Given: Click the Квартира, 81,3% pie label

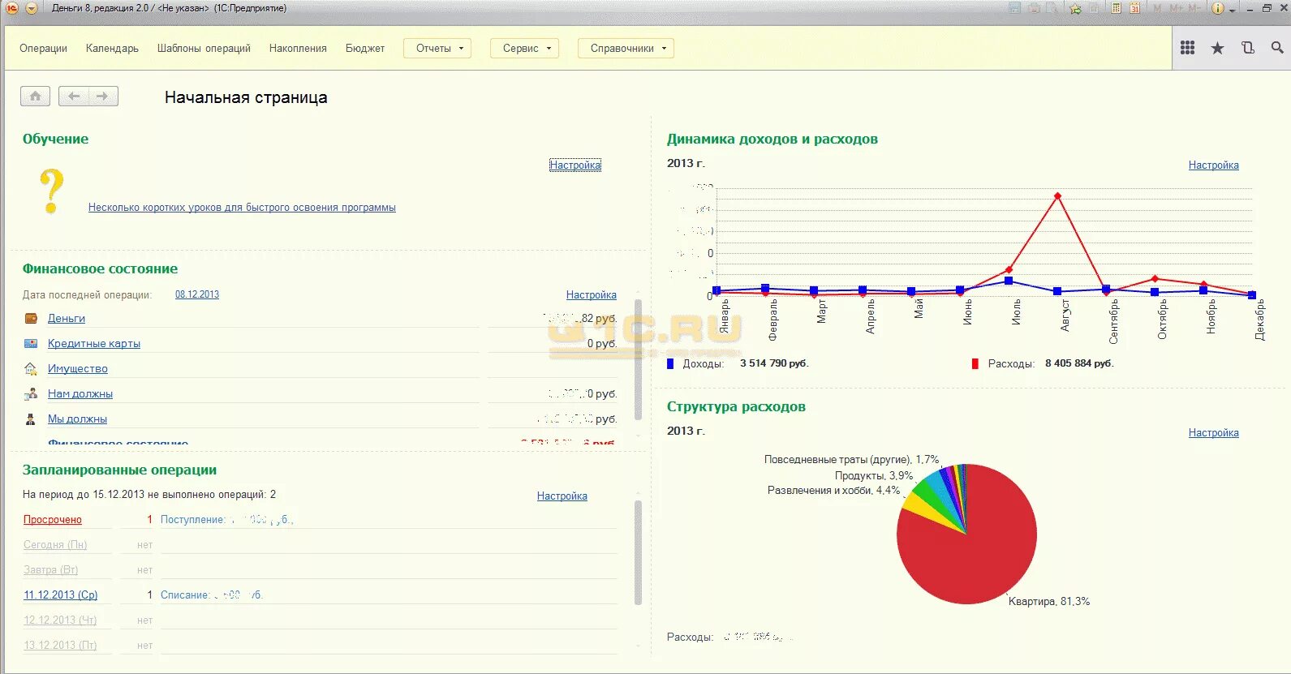Looking at the screenshot, I should (1049, 602).
